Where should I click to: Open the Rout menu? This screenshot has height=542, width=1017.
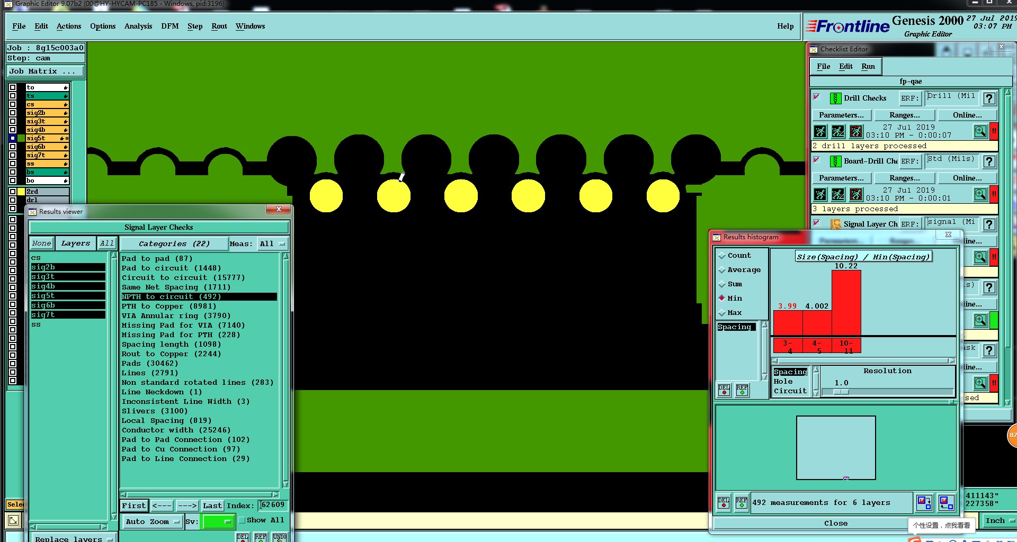pyautogui.click(x=219, y=26)
